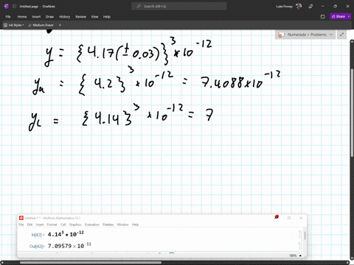Click the handwritten 7.4088x10^-12 result

(x=240, y=80)
